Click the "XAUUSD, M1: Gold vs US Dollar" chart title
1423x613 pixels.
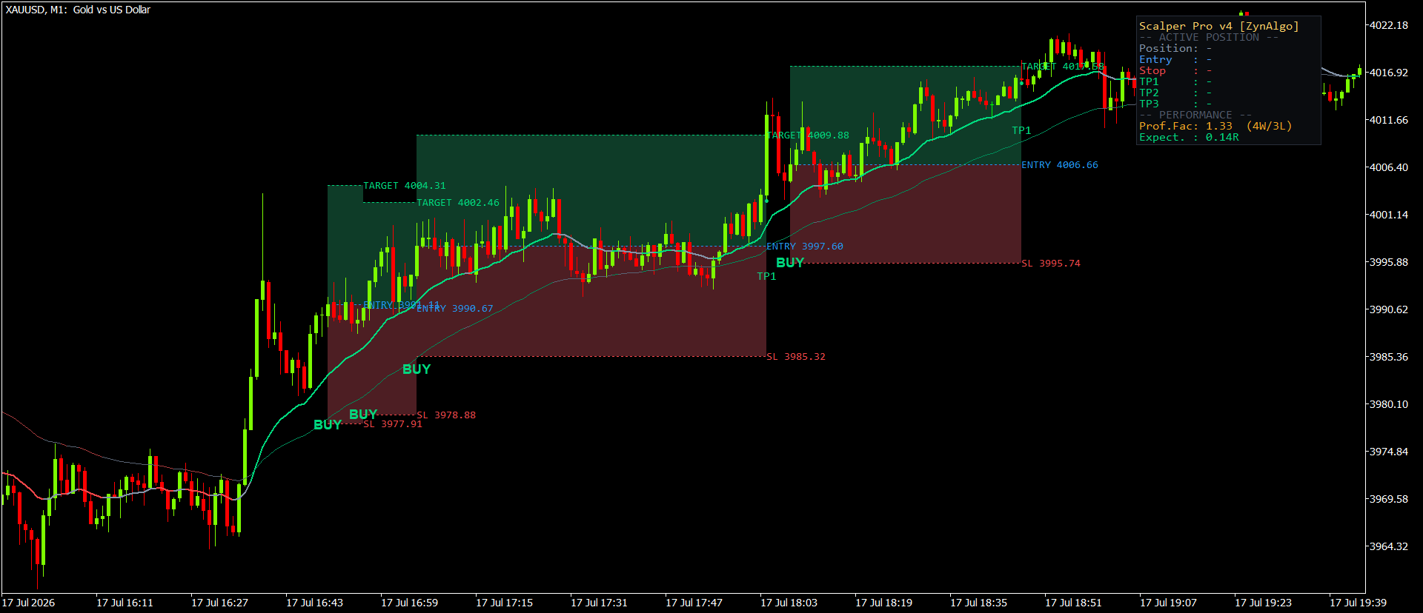(x=78, y=10)
